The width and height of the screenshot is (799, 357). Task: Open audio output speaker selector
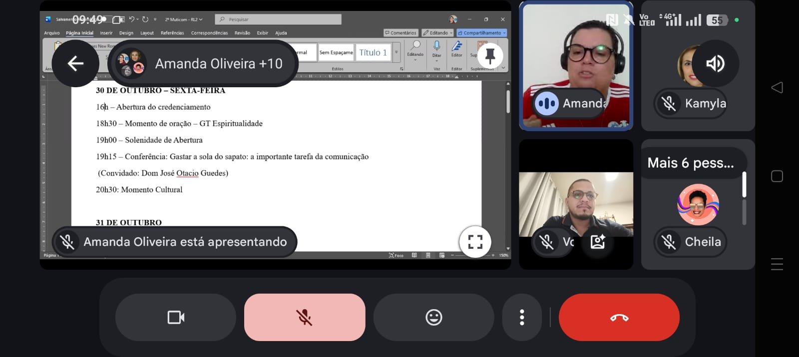tap(715, 63)
